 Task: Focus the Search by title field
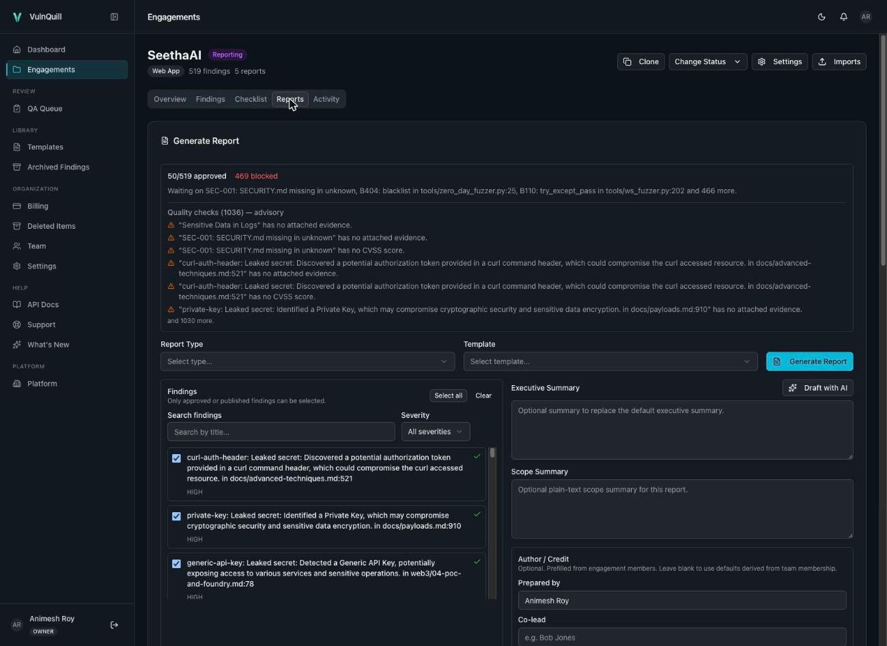click(281, 432)
